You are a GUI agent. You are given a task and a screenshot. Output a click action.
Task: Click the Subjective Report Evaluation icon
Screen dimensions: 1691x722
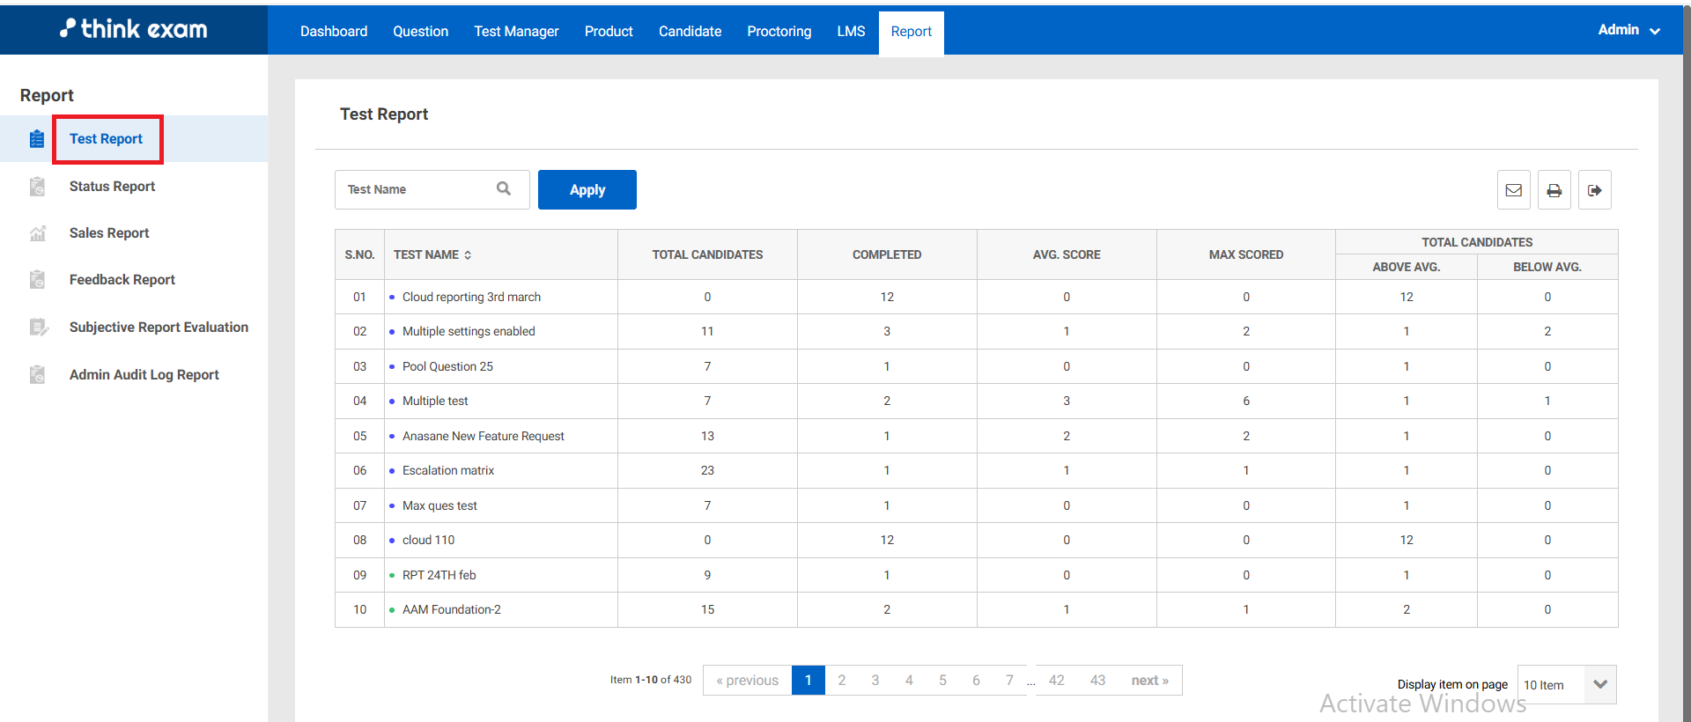click(x=37, y=328)
